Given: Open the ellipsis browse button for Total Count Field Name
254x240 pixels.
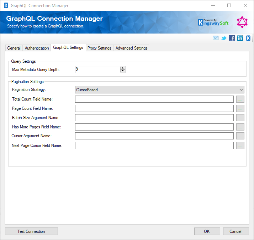Looking at the screenshot, I should coord(240,99).
